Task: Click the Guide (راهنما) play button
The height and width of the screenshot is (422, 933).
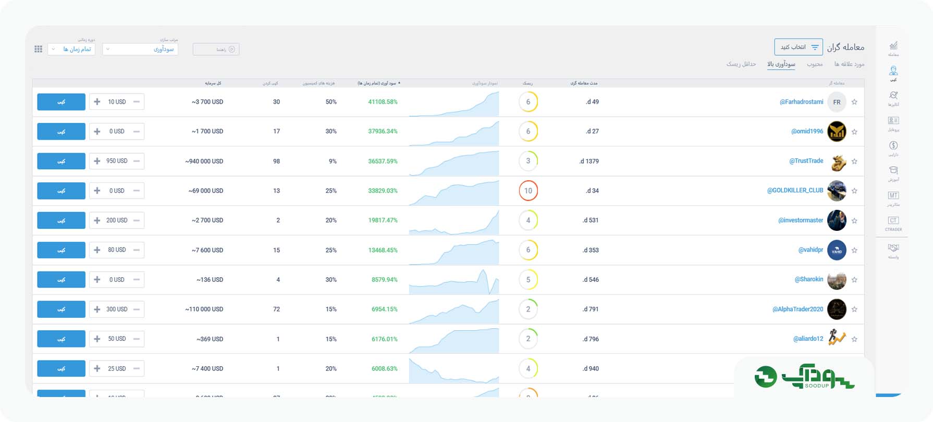Action: 216,49
